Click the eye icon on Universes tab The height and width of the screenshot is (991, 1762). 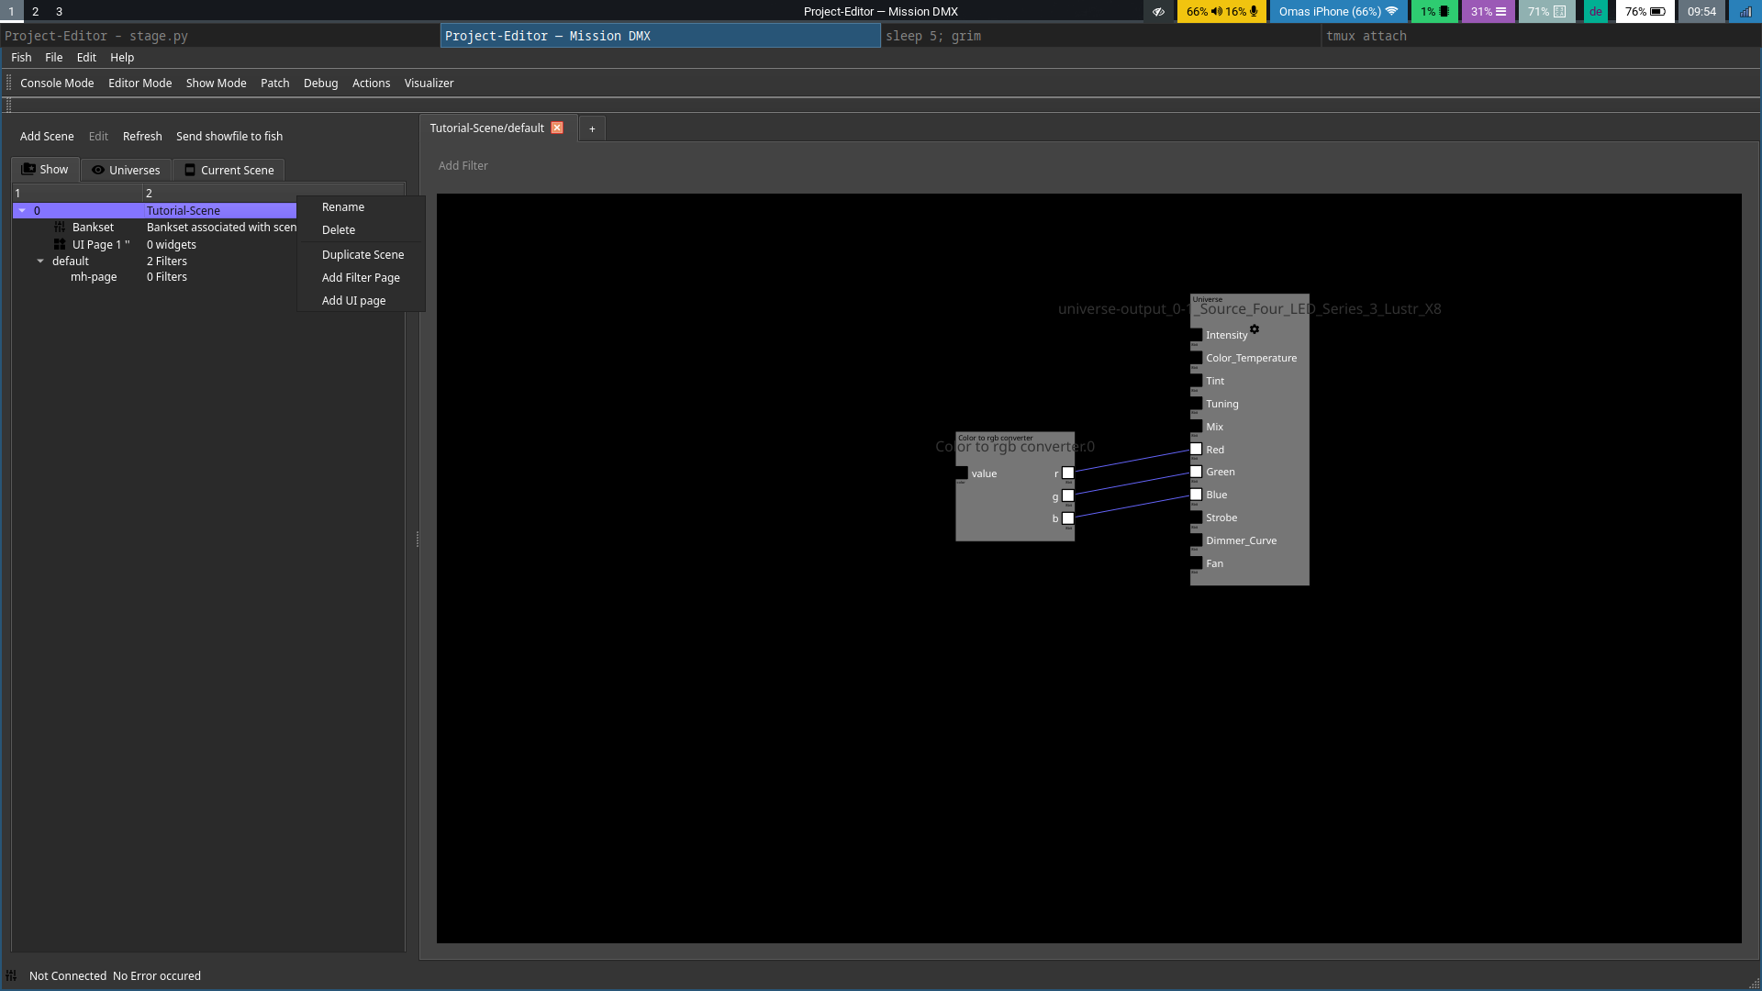click(x=97, y=170)
